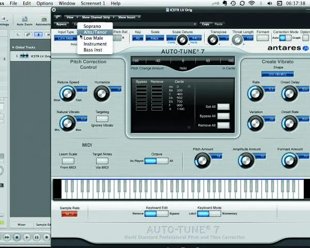Toggle Octave As Played/All switch
Image resolution: width=310 pixels, height=248 pixels.
(157, 161)
